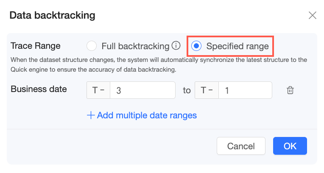
Task: Focus the start offset field containing 3
Action: 142,90
